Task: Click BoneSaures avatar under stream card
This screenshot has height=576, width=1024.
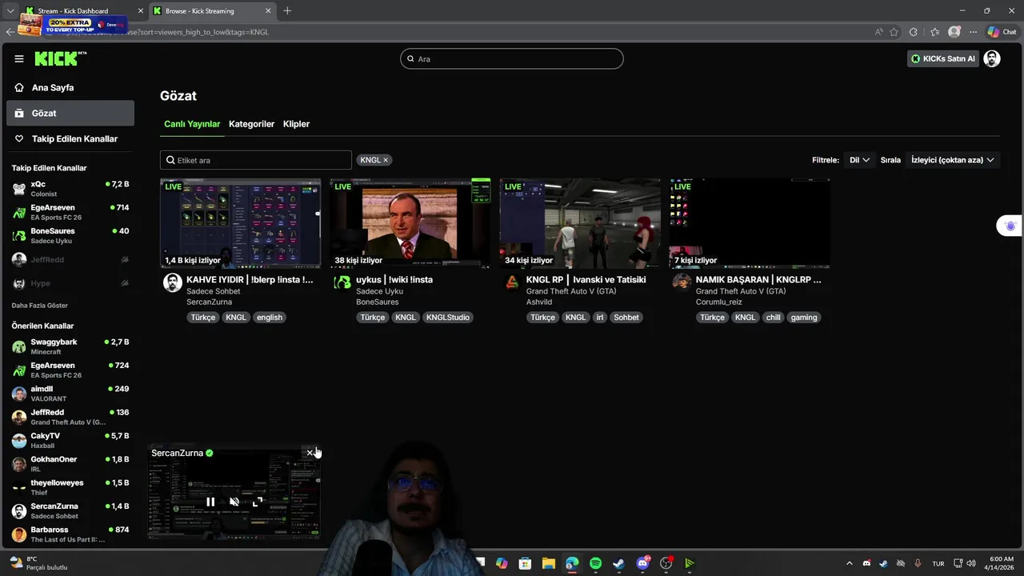Action: (x=342, y=282)
